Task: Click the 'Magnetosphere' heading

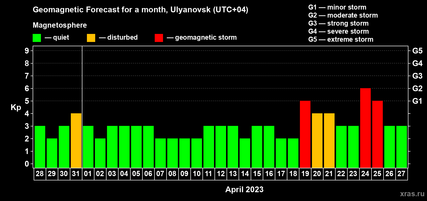Action: [60, 25]
